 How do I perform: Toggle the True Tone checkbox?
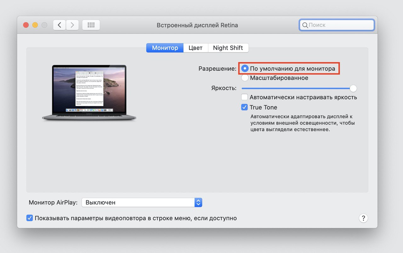click(x=244, y=107)
